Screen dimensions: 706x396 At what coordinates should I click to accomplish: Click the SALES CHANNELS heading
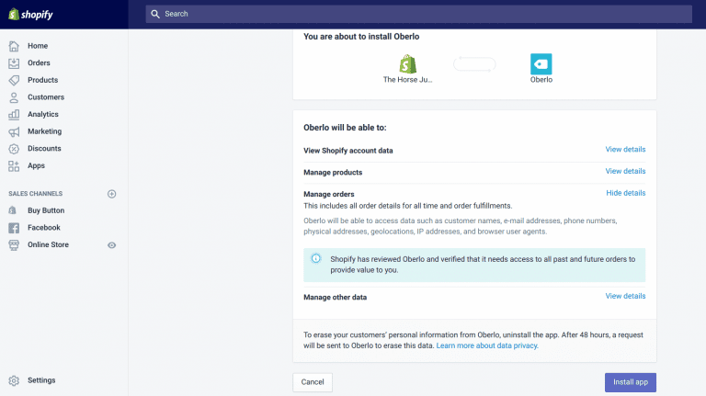tap(36, 194)
